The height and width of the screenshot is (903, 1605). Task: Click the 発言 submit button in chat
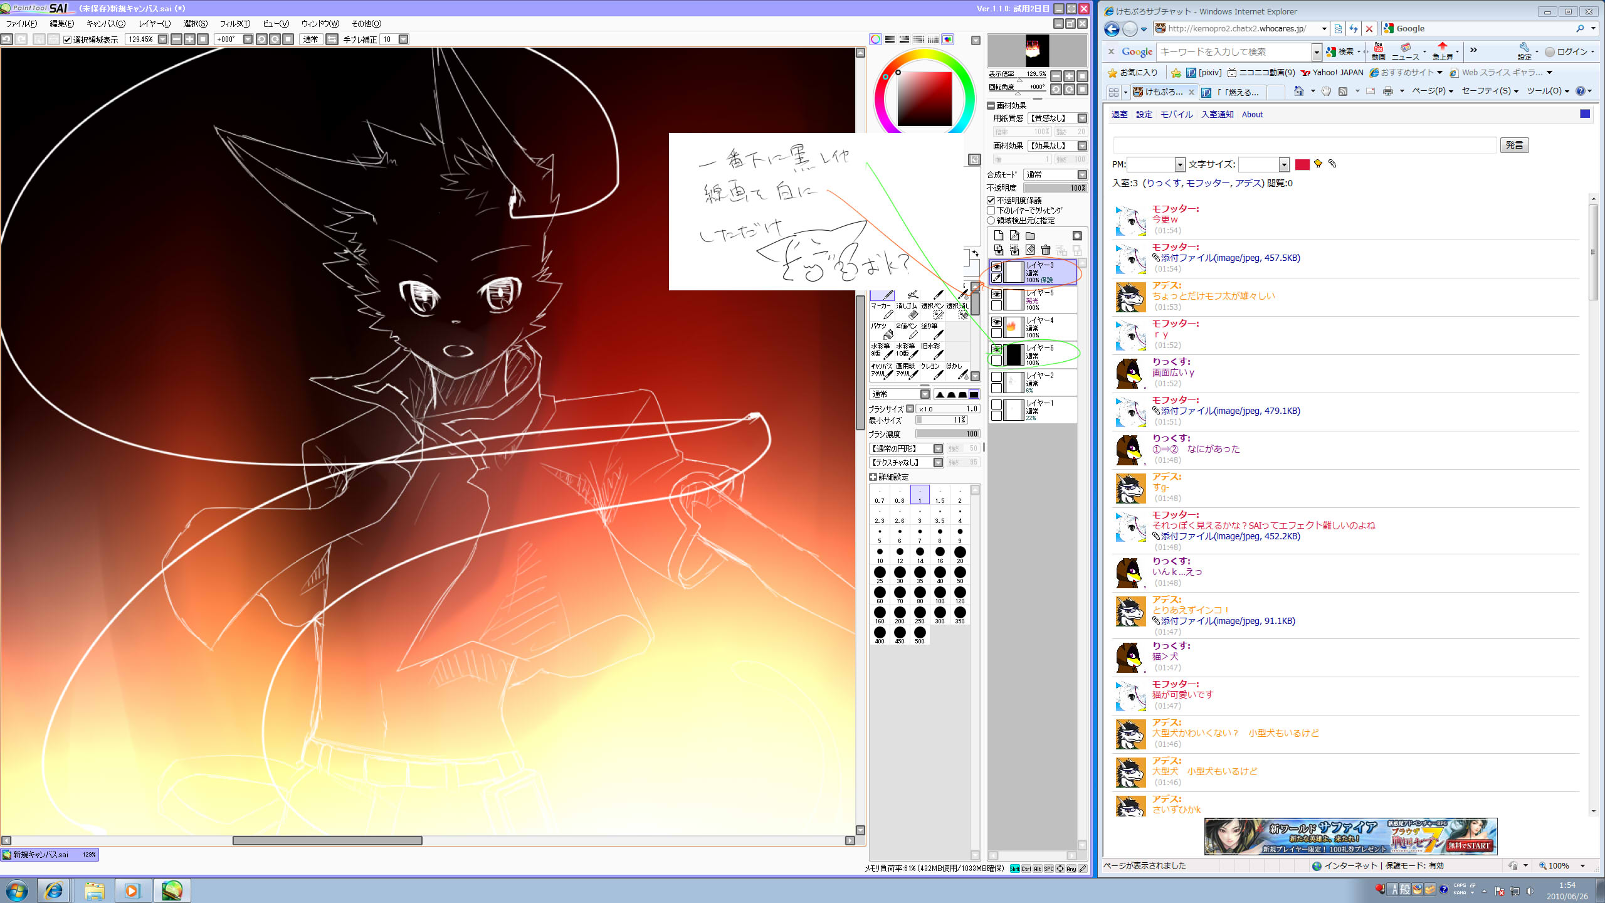tap(1514, 145)
